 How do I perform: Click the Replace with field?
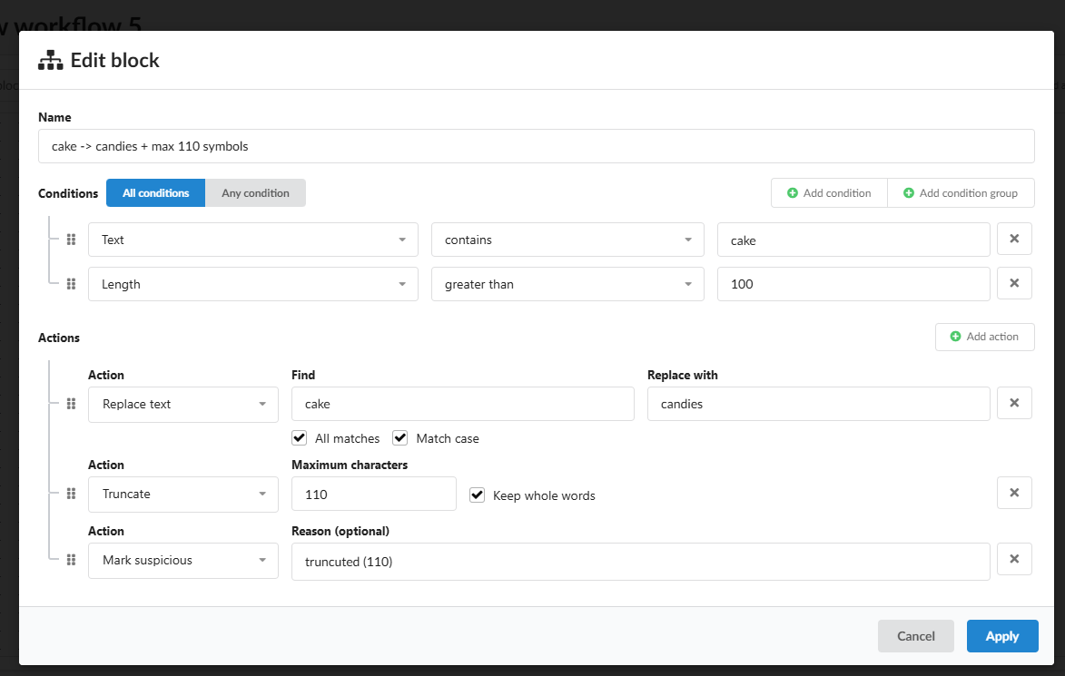818,404
